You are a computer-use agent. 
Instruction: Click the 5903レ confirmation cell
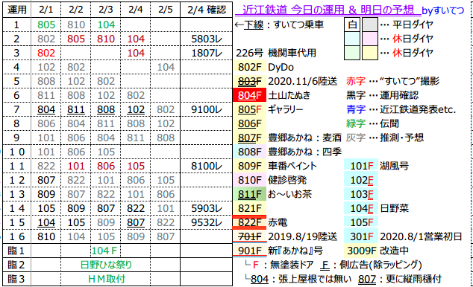207,208
